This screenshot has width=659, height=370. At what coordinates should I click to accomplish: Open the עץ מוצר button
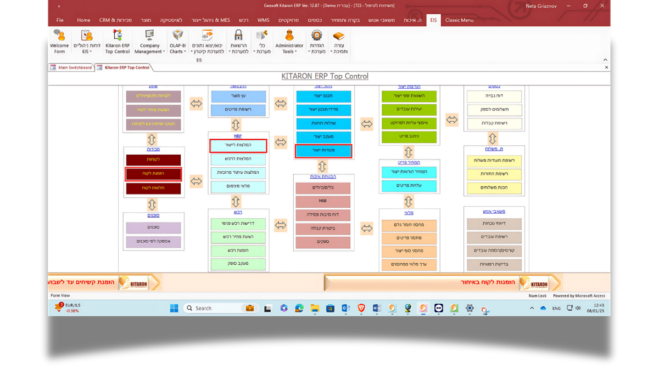(x=238, y=96)
